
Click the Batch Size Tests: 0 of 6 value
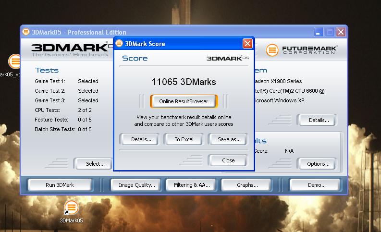click(85, 129)
